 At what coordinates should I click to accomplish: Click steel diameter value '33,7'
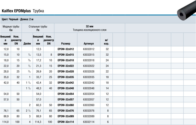click(39, 77)
